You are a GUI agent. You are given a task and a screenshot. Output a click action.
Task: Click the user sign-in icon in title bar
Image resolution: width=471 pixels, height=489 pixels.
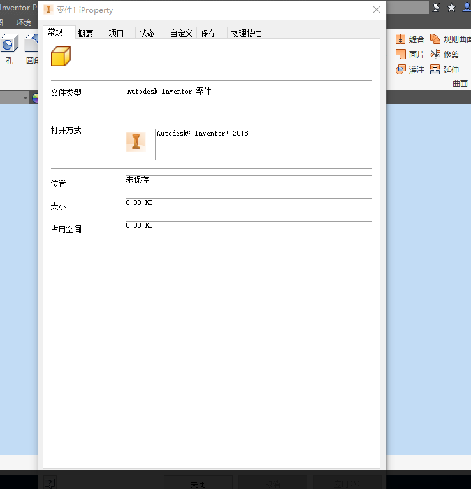coord(467,8)
